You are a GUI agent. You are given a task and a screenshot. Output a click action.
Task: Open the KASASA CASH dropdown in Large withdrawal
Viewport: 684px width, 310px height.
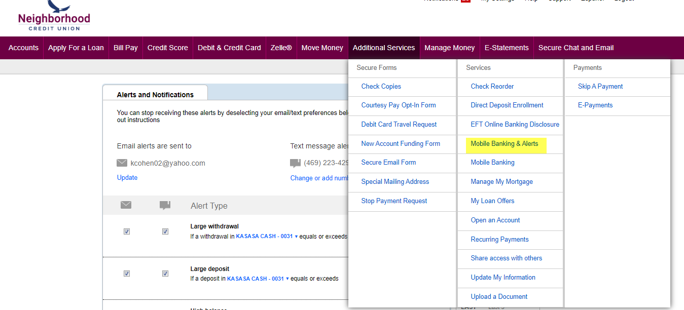[267, 236]
